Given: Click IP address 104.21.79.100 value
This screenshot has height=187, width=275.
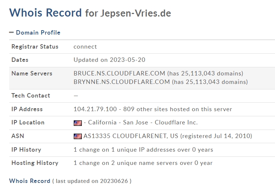Looking at the screenshot, I should [x=95, y=109].
